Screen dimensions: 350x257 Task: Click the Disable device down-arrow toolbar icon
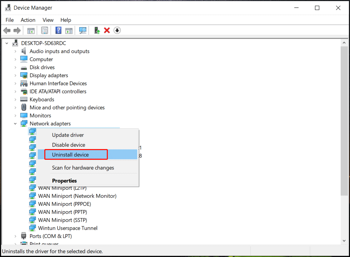117,30
